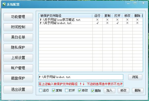The image size is (149, 101).
Task: Switch to 时间控制 settings
Action: pos(18,27)
